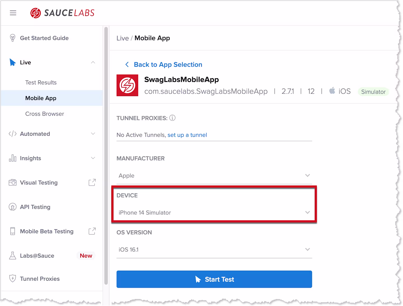
Task: Click the Start Test button
Action: [x=214, y=279]
